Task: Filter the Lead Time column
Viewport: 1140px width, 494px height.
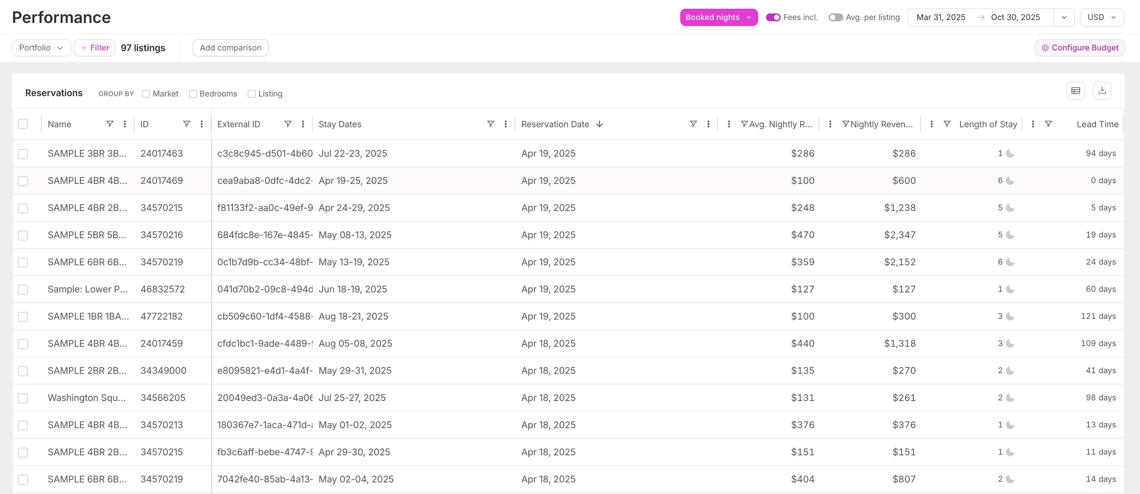Action: point(1048,124)
